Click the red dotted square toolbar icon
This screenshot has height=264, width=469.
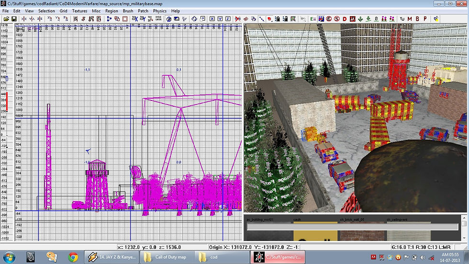pyautogui.click(x=125, y=19)
